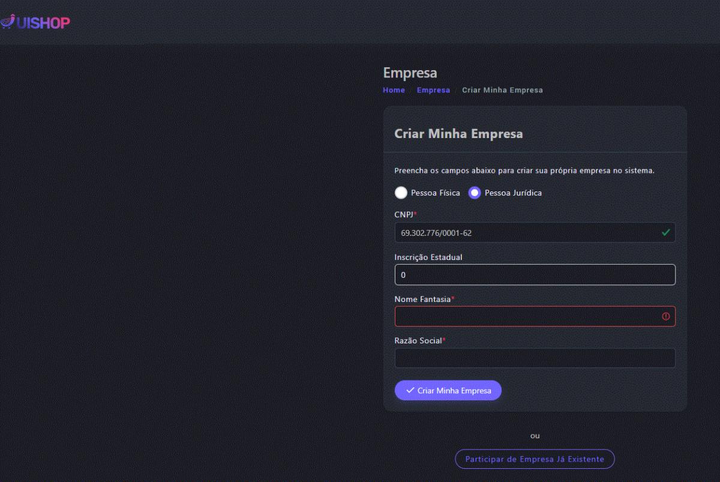Click the Criar Minha Empresa breadcrumb item
Viewport: 720px width, 482px height.
[502, 90]
